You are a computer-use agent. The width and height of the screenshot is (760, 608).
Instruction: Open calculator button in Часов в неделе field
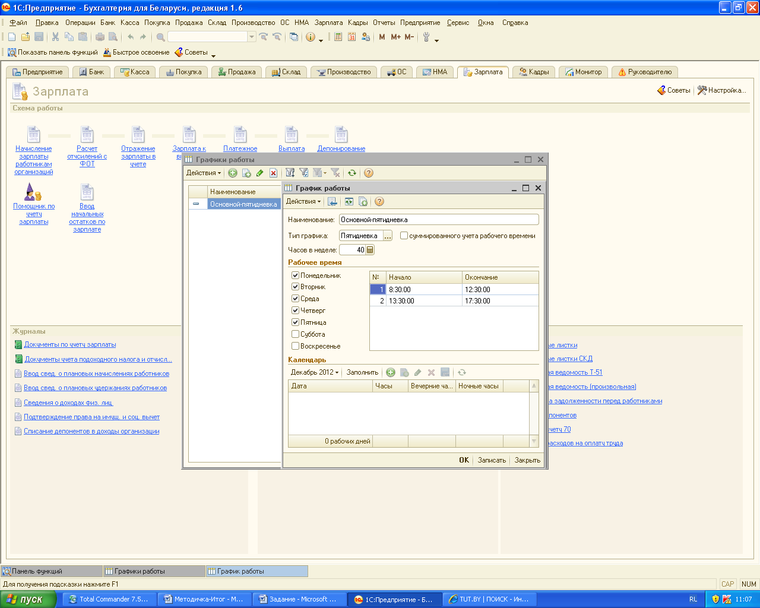pos(370,250)
